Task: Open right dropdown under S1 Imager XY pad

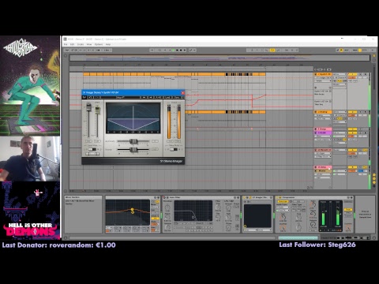Action: (265, 230)
